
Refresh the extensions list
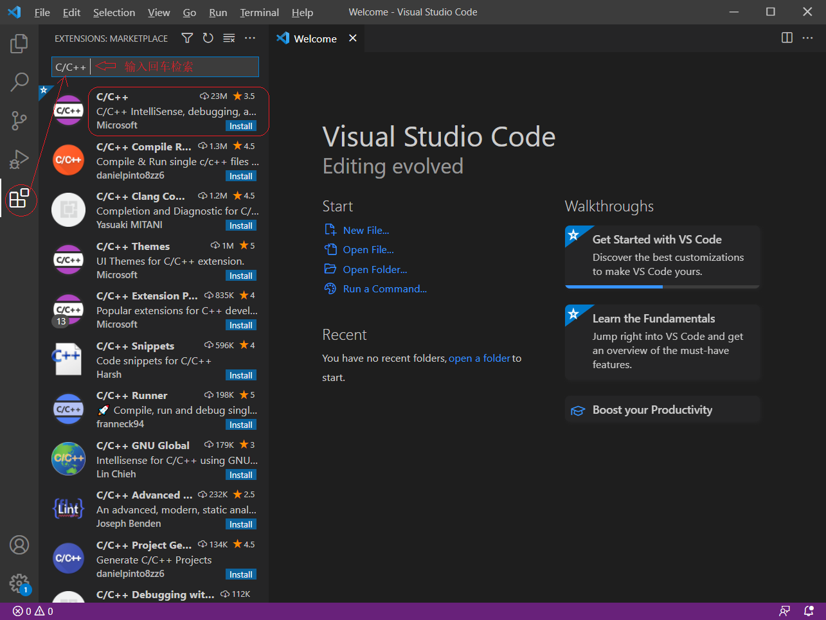click(x=208, y=39)
